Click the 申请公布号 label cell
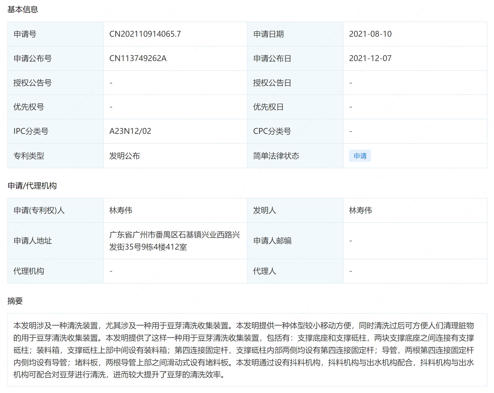This screenshot has width=494, height=393. 56,58
